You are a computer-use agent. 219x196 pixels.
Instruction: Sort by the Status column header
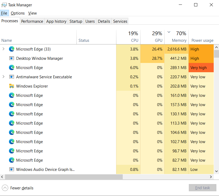(96, 37)
